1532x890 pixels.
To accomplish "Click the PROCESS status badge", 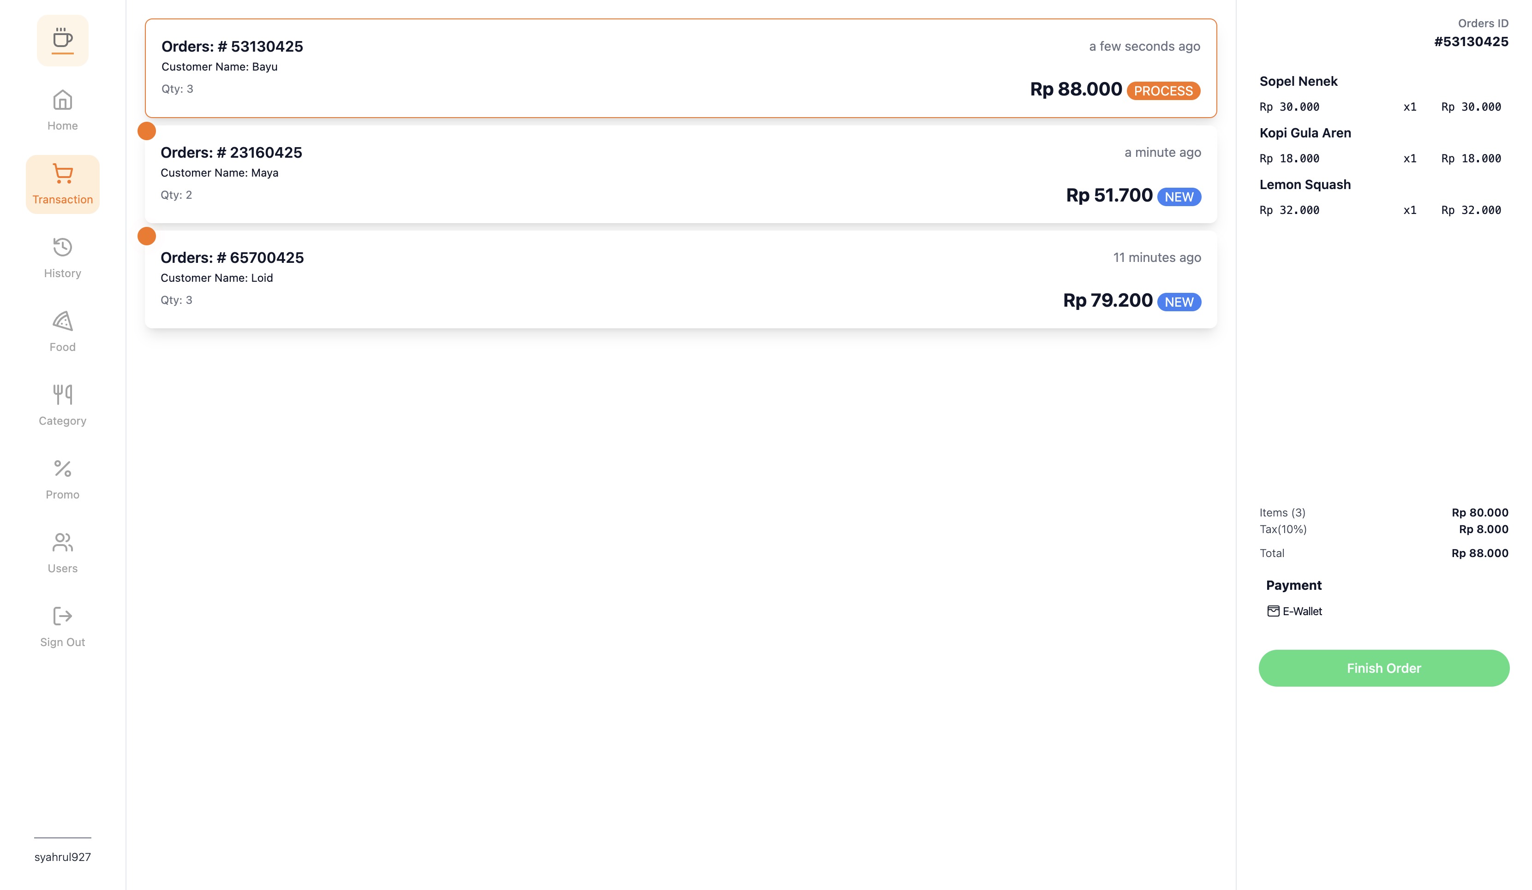I will click(x=1163, y=91).
